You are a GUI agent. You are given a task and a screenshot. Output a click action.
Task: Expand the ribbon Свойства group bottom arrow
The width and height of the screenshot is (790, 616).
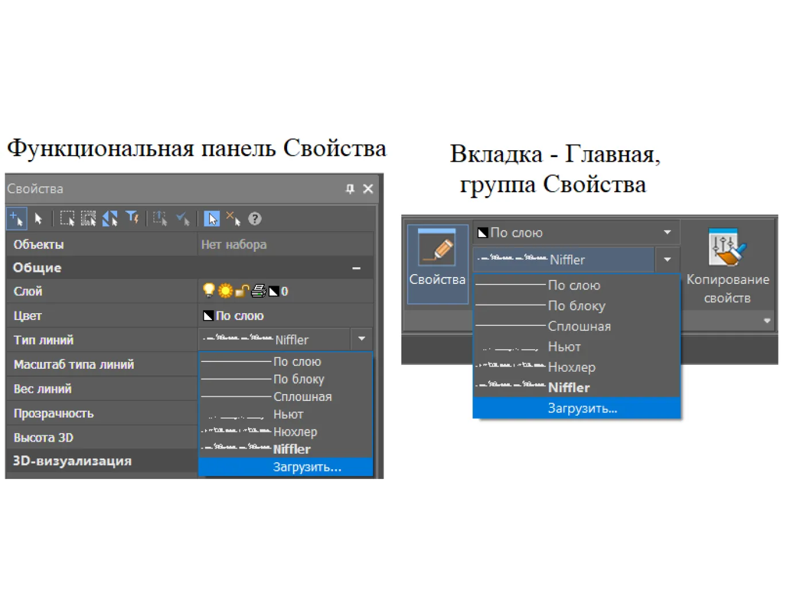point(767,321)
